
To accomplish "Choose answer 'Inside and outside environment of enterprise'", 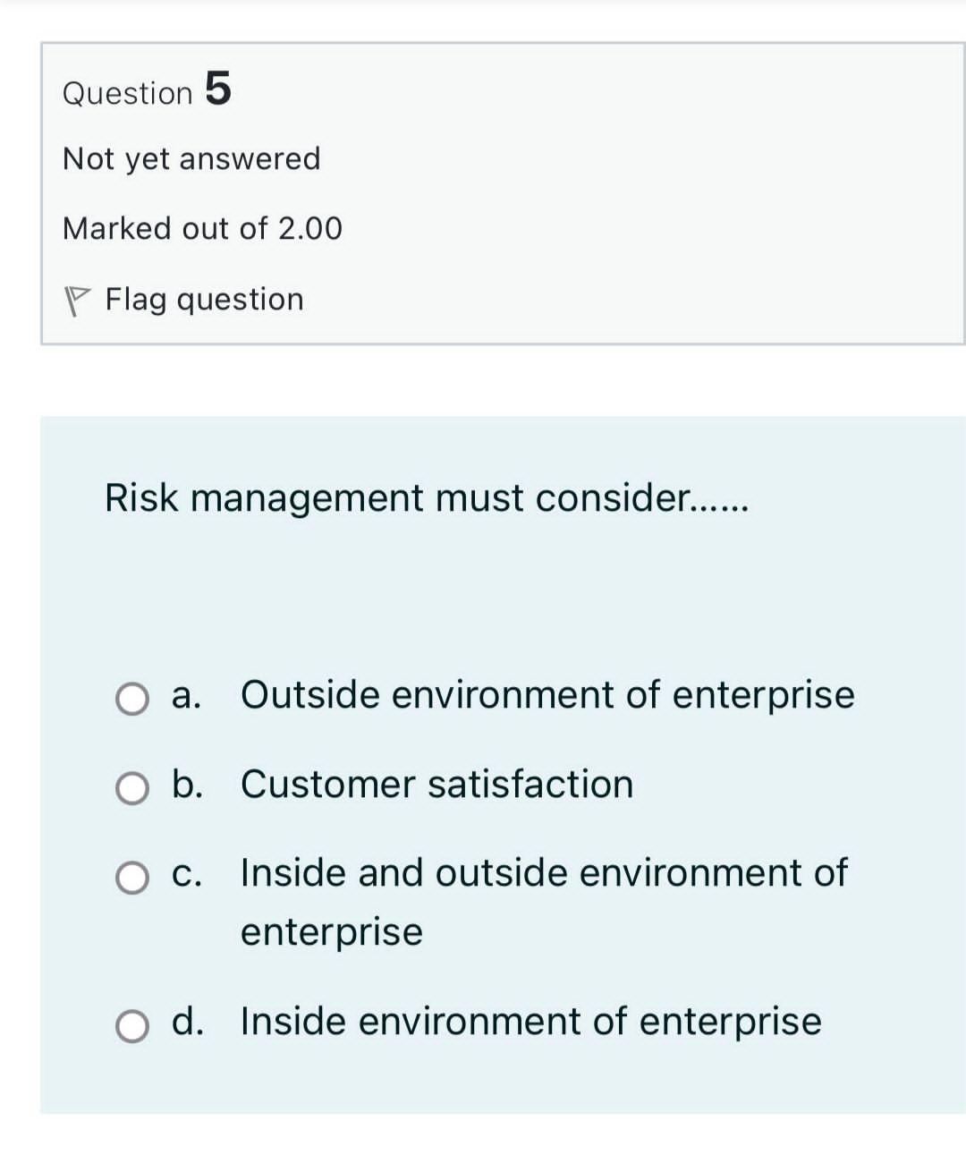I will pos(543,873).
